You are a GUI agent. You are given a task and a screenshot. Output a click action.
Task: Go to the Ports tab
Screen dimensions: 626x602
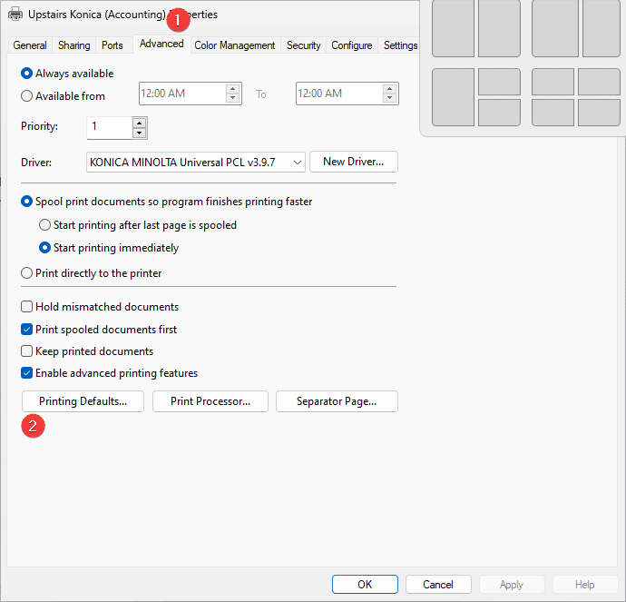pos(112,45)
